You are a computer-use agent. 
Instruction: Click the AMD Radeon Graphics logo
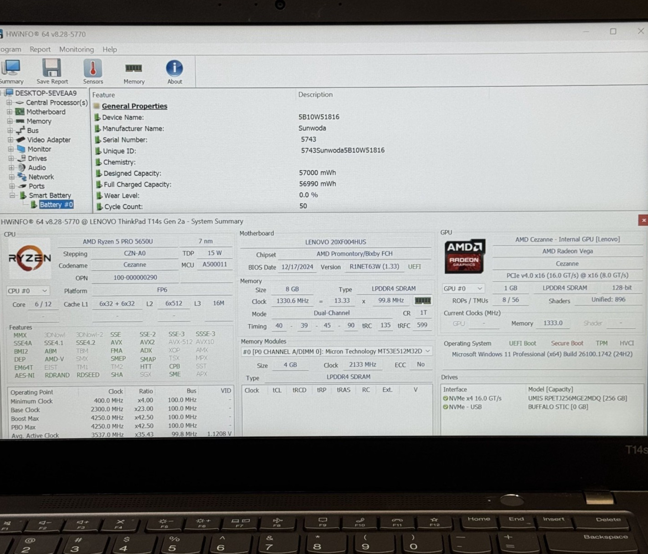point(464,256)
